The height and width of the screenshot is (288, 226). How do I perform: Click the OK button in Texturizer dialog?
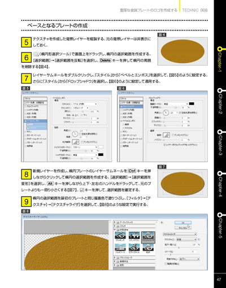point(183,222)
